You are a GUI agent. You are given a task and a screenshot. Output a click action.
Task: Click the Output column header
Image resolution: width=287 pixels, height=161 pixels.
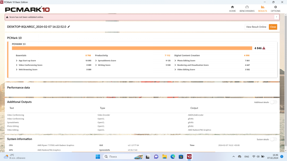[194, 108]
